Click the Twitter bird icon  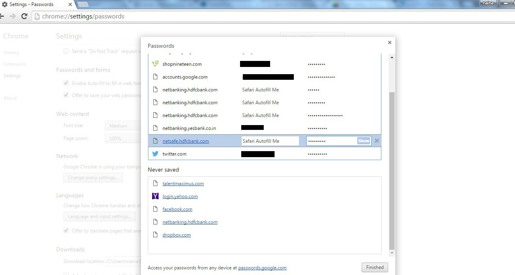[155, 154]
